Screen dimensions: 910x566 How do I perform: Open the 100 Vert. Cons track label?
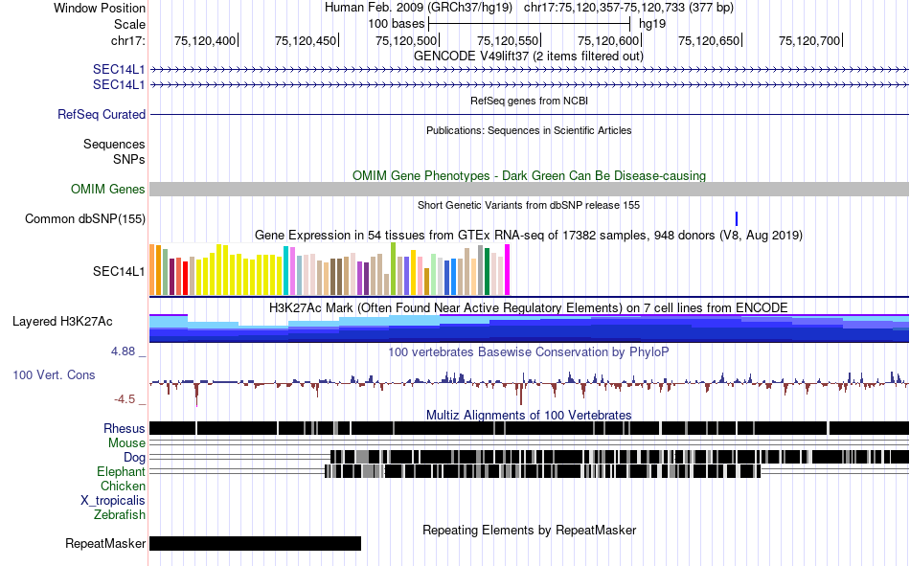[x=54, y=375]
